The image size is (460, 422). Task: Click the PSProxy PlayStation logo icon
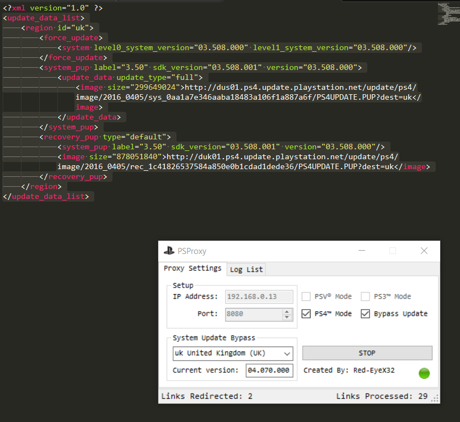click(169, 251)
